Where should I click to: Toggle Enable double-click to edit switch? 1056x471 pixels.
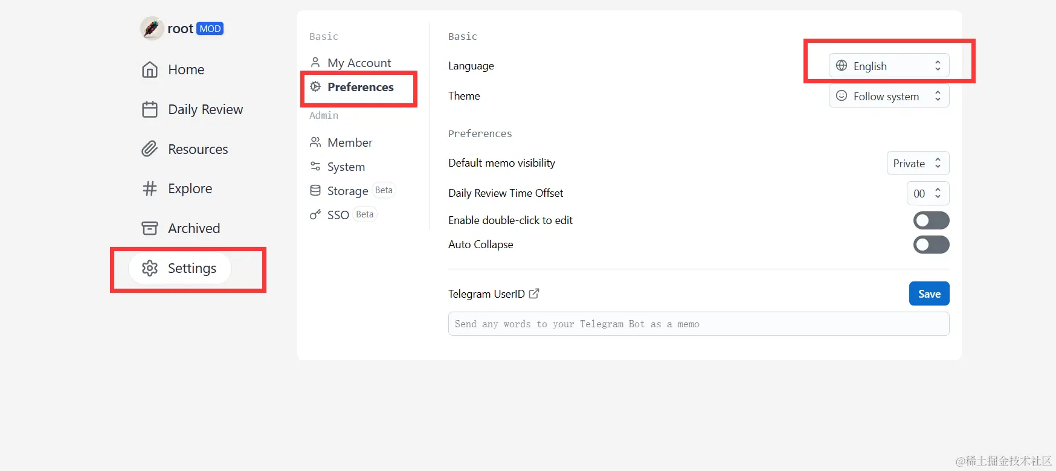pyautogui.click(x=931, y=220)
